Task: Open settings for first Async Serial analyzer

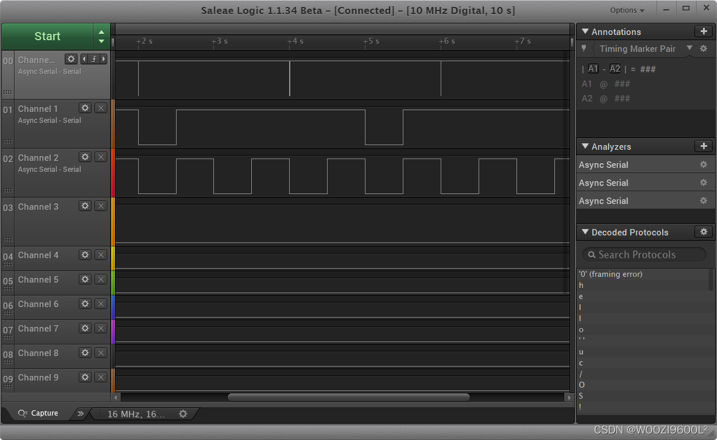Action: pyautogui.click(x=704, y=165)
